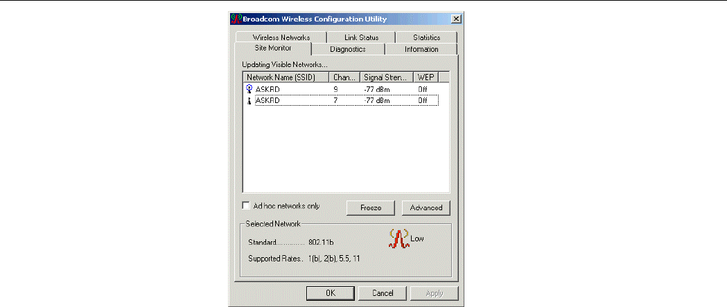Enable Ad hoc networks only checkbox
727x307 pixels.
tap(246, 205)
